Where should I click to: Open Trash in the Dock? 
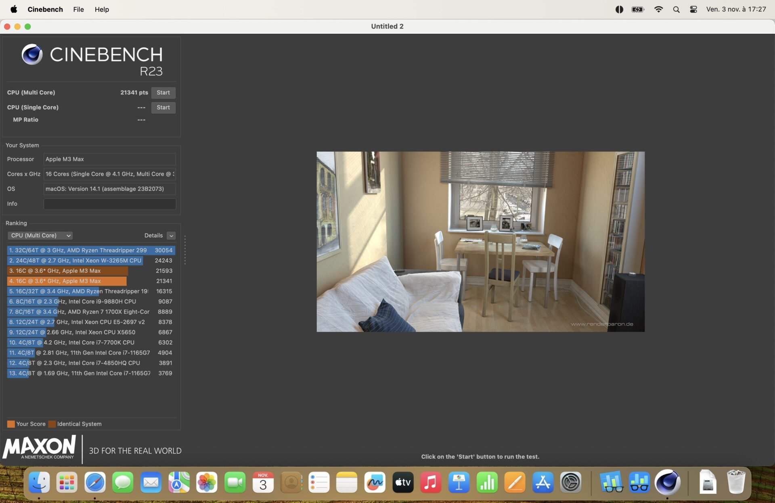(736, 482)
